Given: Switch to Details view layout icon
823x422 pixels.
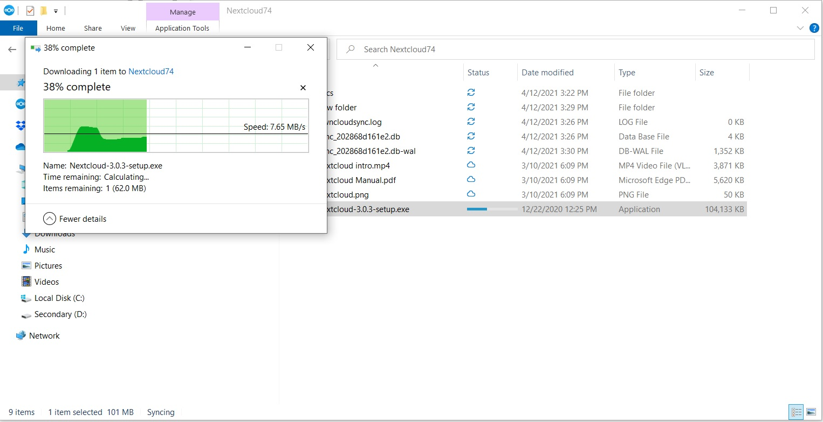Looking at the screenshot, I should pyautogui.click(x=796, y=412).
